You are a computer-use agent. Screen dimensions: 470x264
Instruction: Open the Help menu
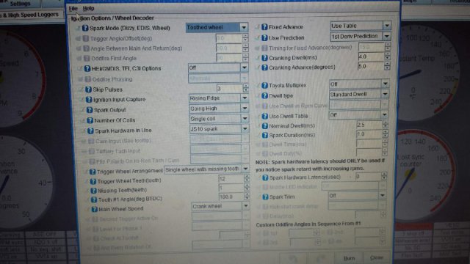coord(88,8)
